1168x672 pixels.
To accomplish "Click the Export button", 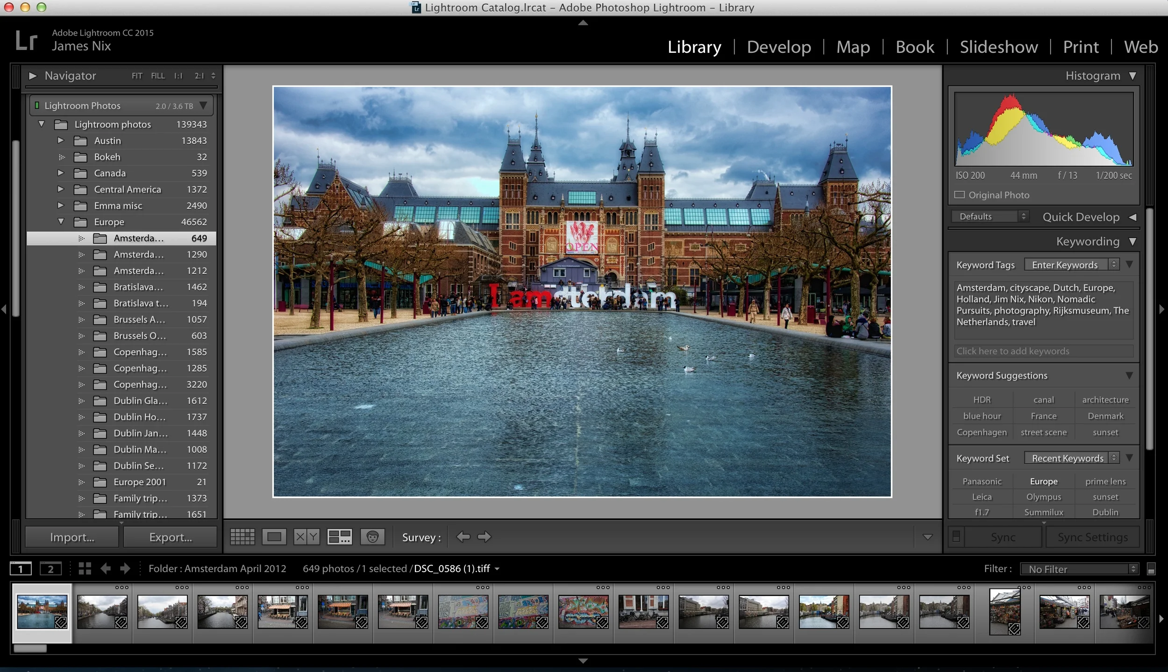I will click(x=171, y=537).
